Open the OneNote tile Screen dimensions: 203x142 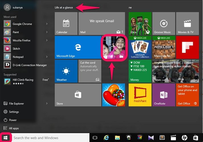(164, 95)
